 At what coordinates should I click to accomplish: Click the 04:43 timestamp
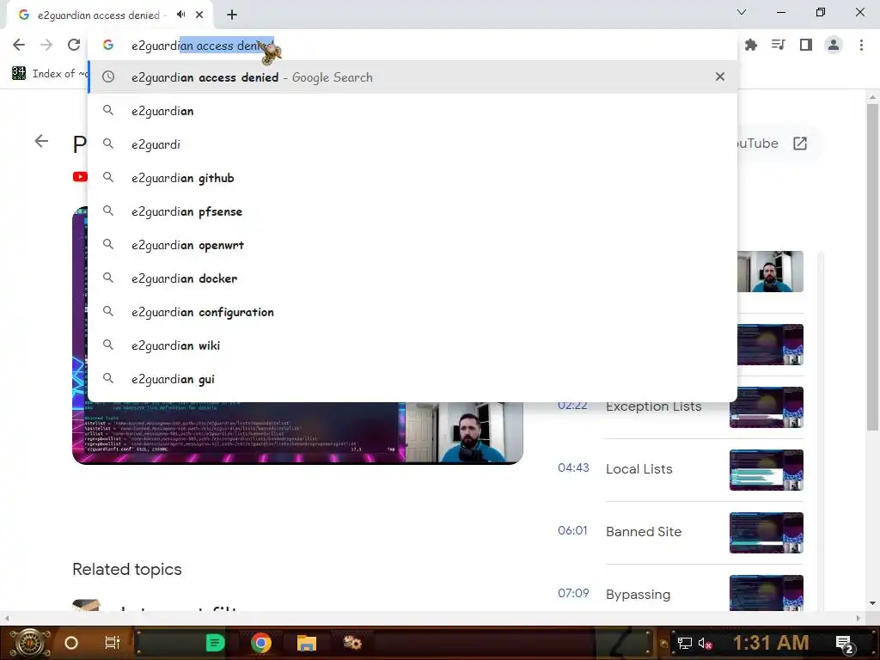(573, 468)
